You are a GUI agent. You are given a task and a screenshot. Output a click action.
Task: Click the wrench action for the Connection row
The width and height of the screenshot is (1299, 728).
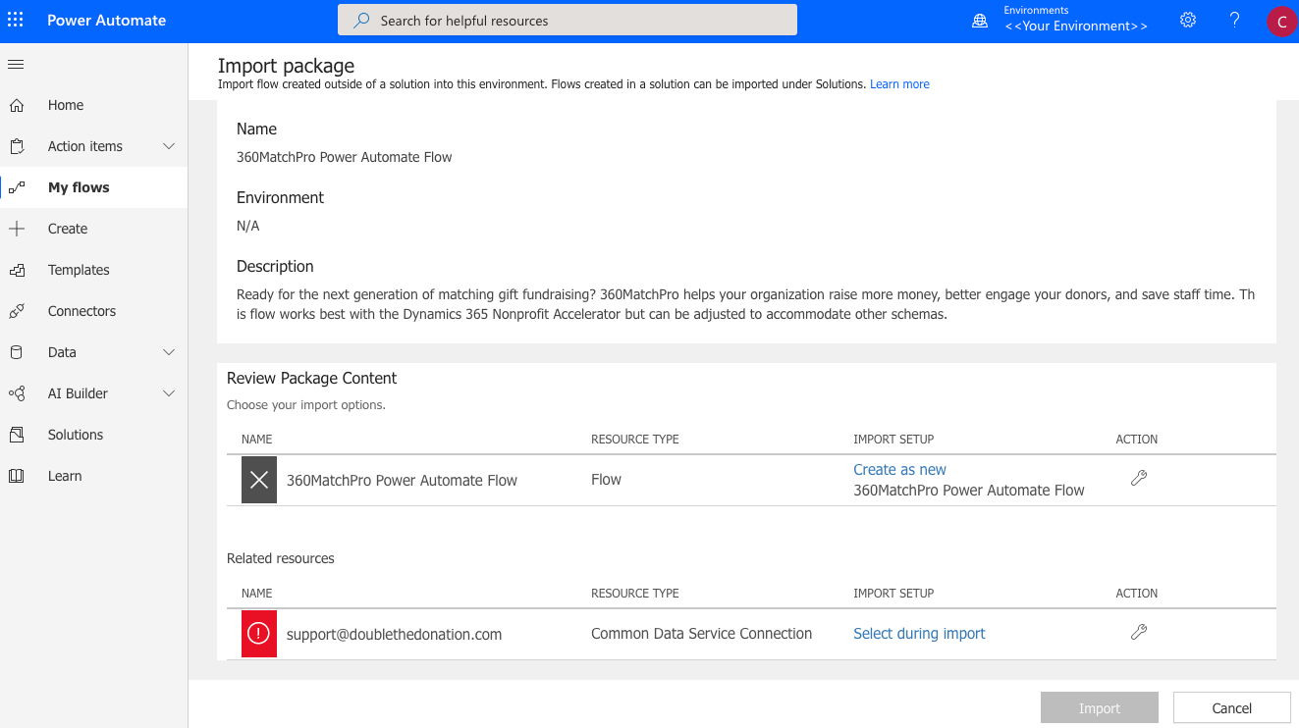[1139, 632]
